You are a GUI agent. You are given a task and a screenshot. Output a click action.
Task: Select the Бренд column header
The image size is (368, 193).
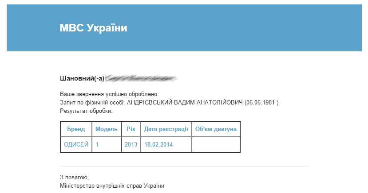pyautogui.click(x=76, y=129)
